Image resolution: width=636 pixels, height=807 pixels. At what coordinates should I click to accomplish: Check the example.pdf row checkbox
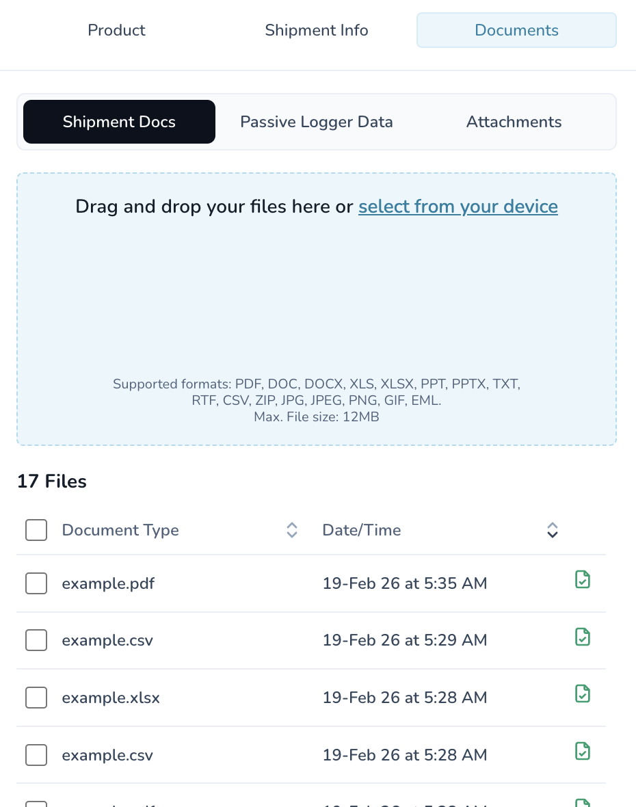click(x=36, y=583)
